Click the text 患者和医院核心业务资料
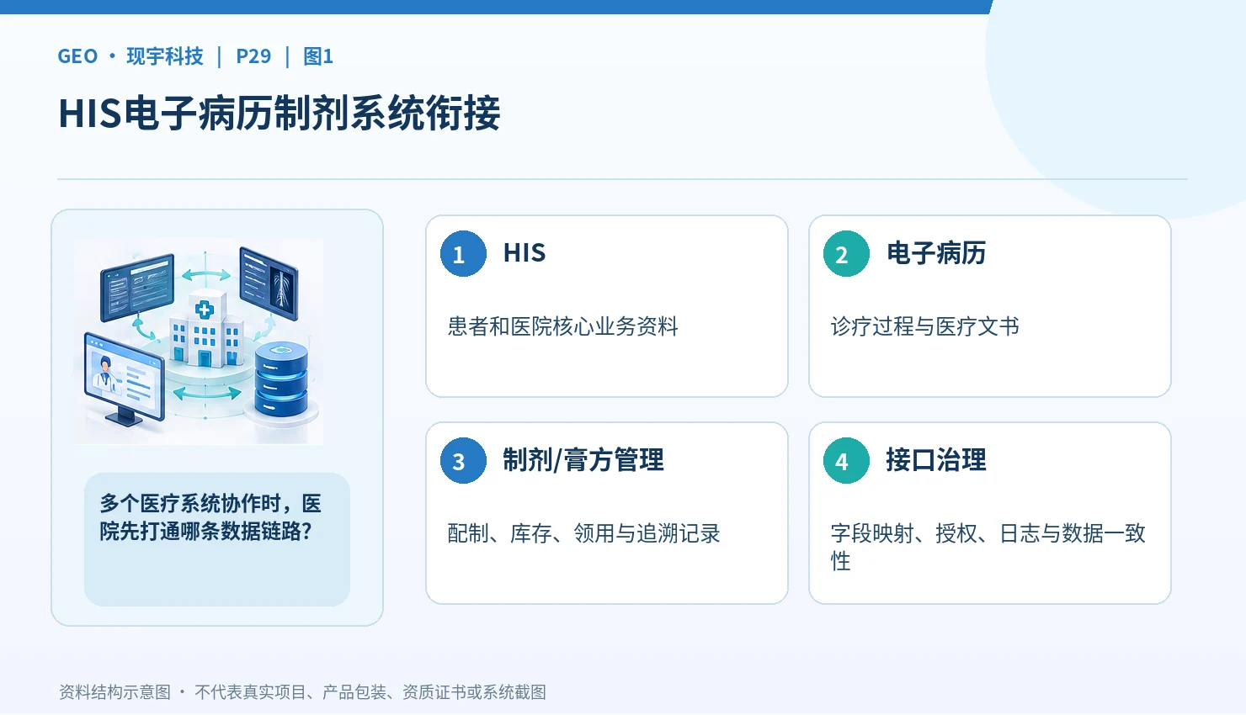Image resolution: width=1246 pixels, height=715 pixels. [x=562, y=326]
